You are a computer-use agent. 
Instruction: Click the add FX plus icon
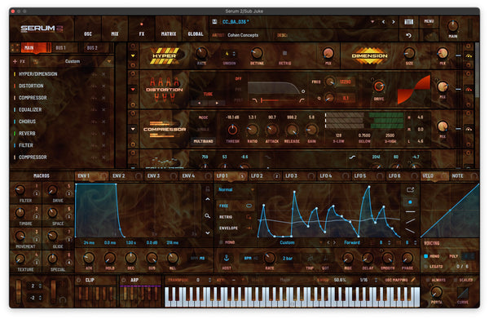coord(15,61)
